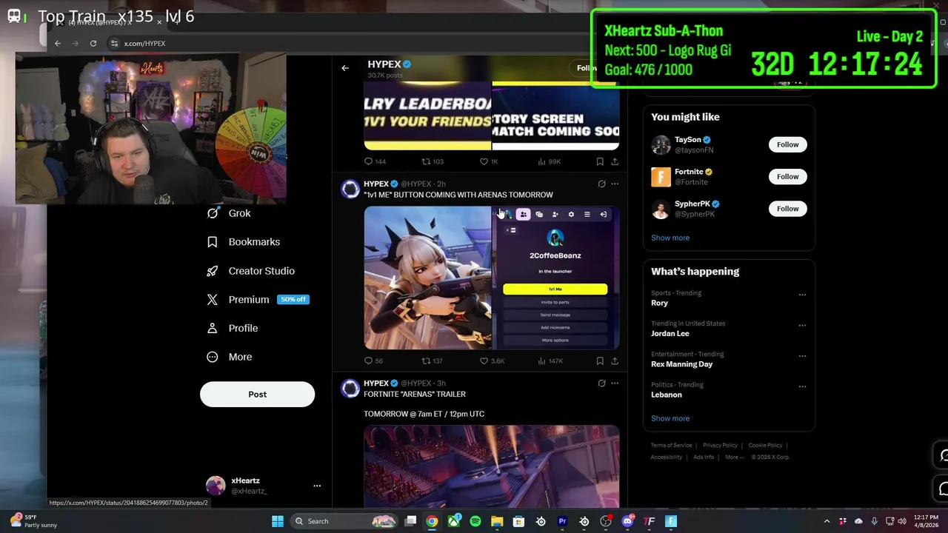Open the Rex Manning Day trend
The width and height of the screenshot is (948, 533).
(681, 364)
